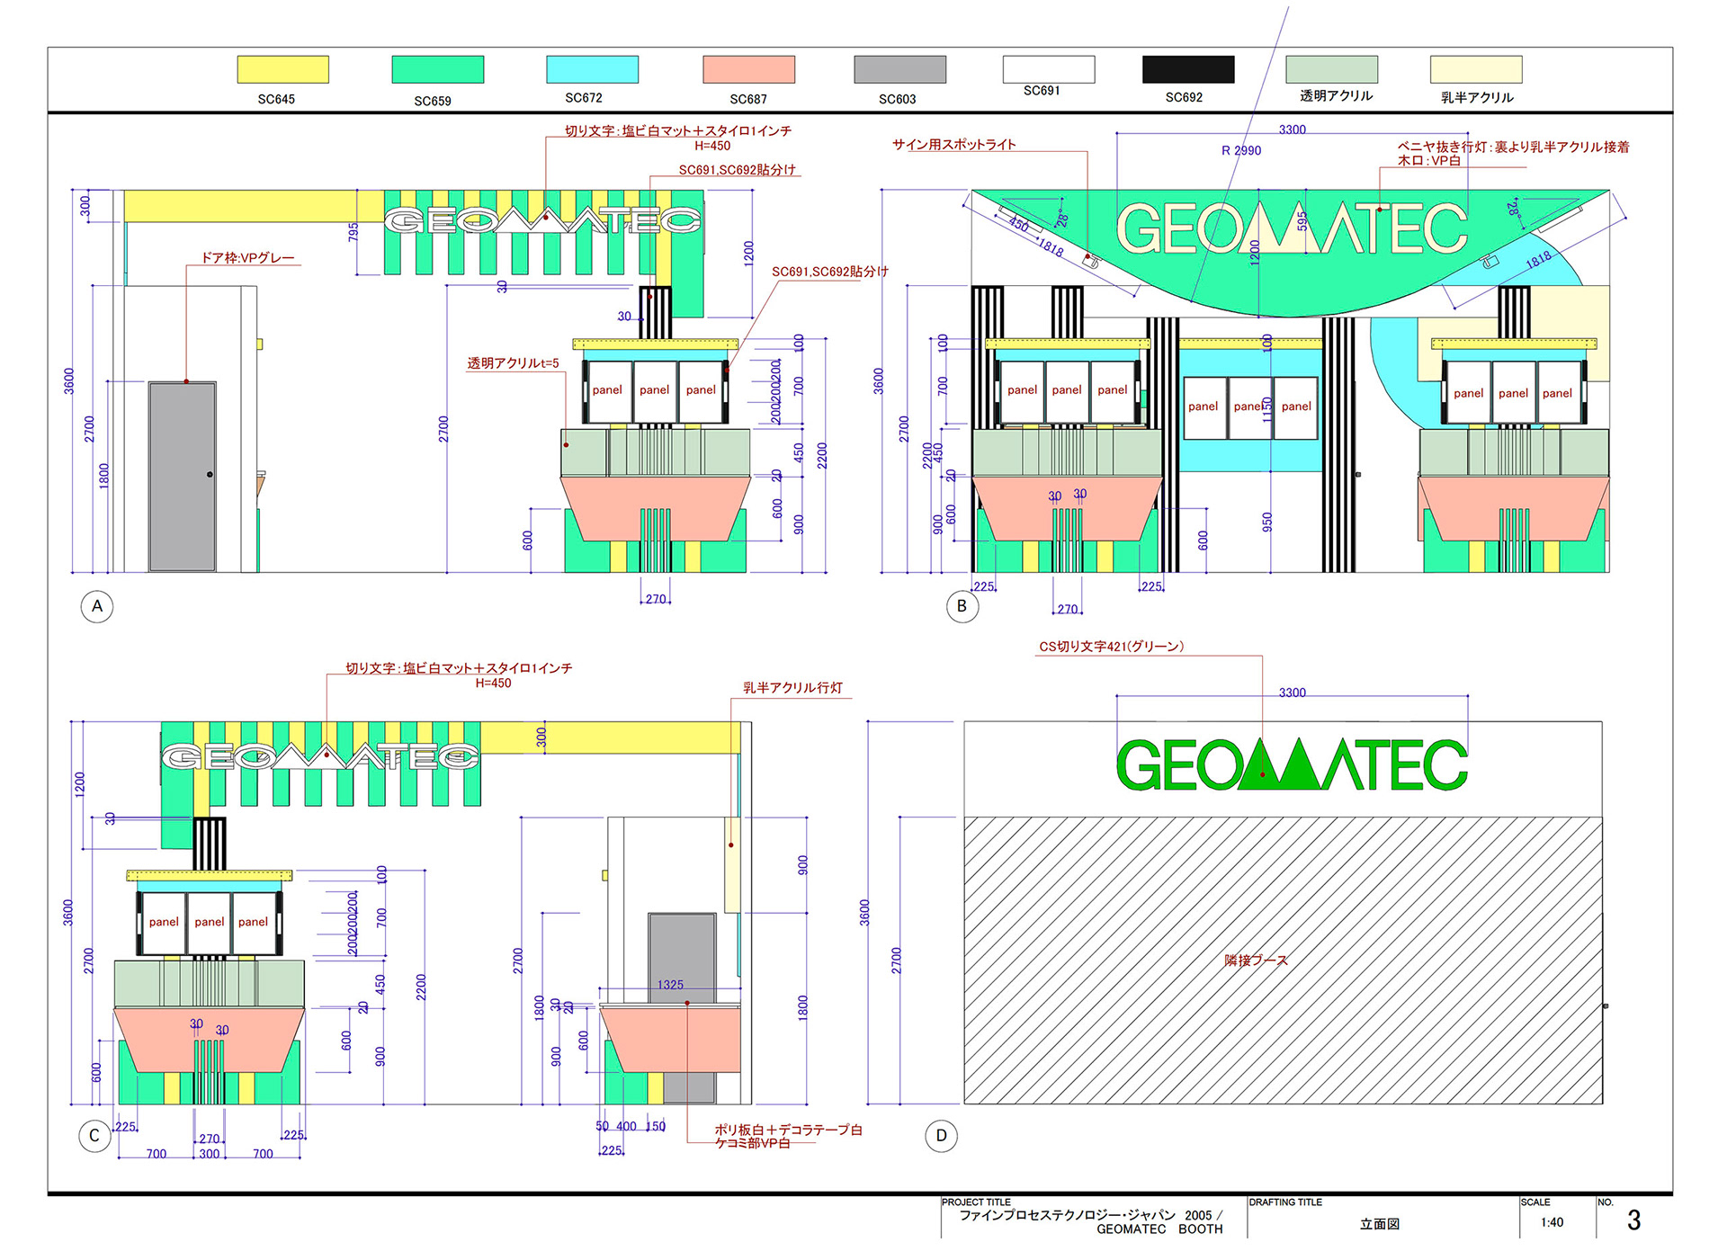Click the cyan SC672 color swatch
This screenshot has height=1251, width=1727.
(x=592, y=69)
